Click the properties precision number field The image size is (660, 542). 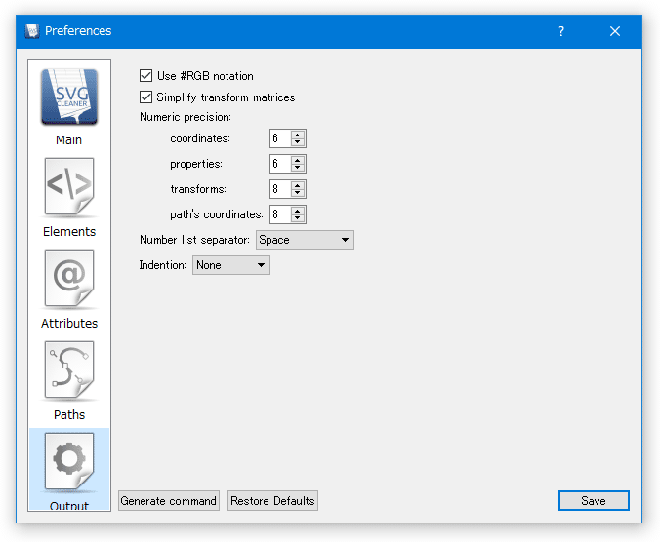click(x=281, y=164)
